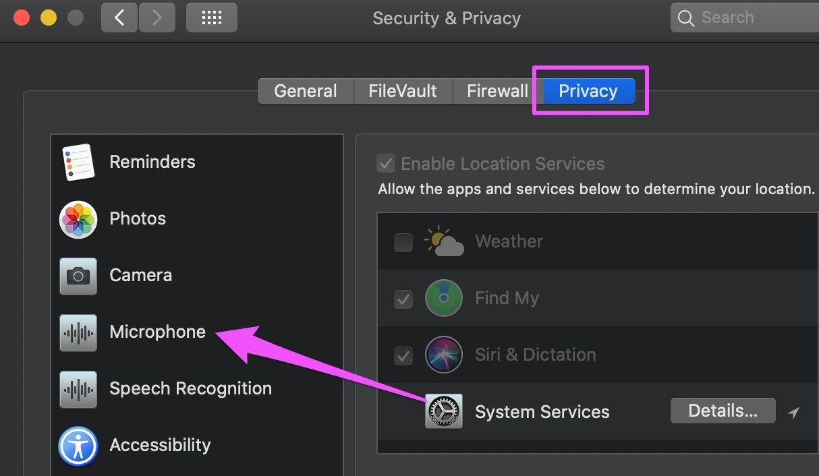Open Photos privacy category icon
Image resolution: width=819 pixels, height=476 pixels.
point(78,219)
